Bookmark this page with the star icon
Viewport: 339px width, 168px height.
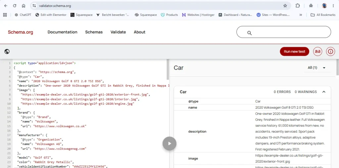pos(285,6)
